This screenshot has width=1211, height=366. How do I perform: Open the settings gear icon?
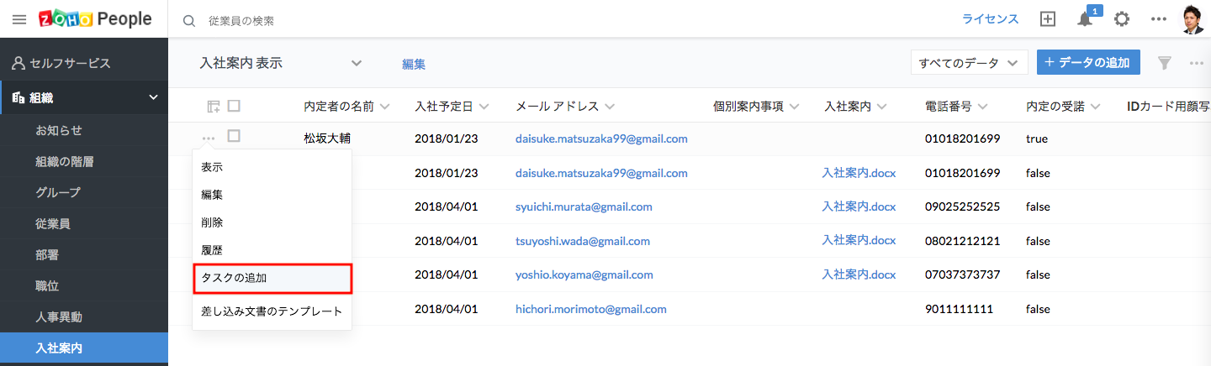click(1121, 19)
